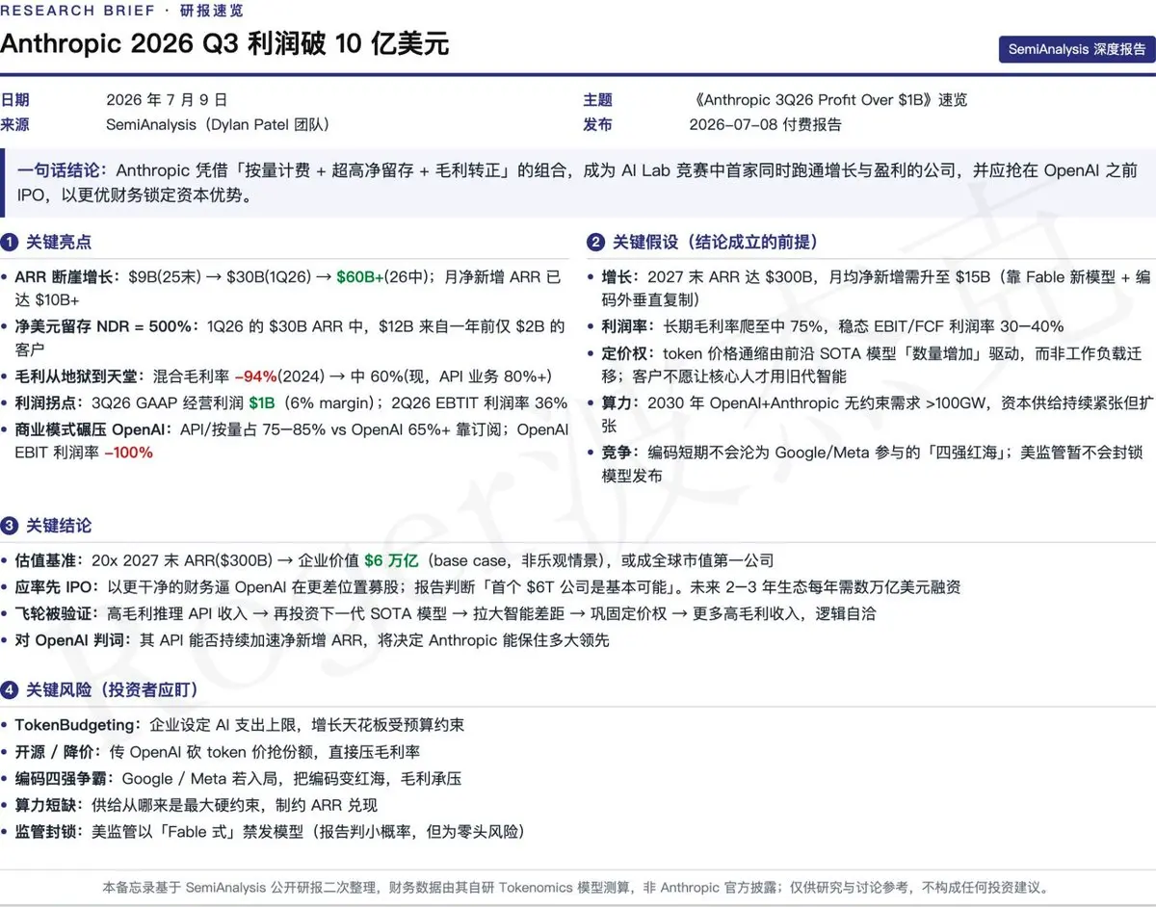Click the number 2 circle icon beside 关键假设

[595, 243]
